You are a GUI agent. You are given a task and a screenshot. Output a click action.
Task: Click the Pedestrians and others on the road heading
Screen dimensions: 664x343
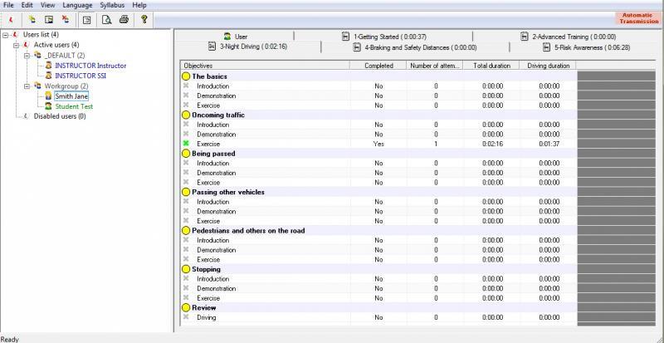[x=248, y=231]
